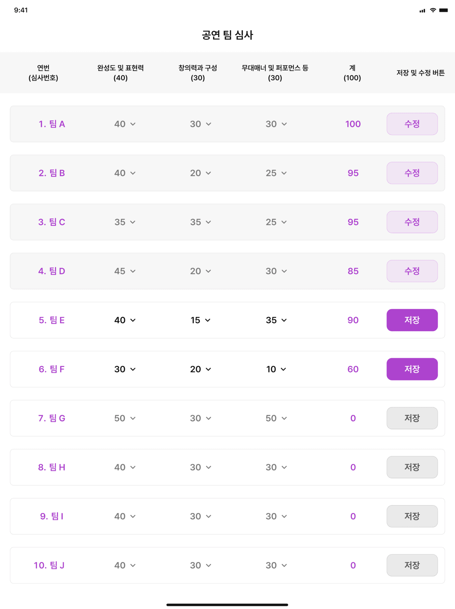The width and height of the screenshot is (455, 609).
Task: Click the cellular signal icon
Action: tap(422, 11)
